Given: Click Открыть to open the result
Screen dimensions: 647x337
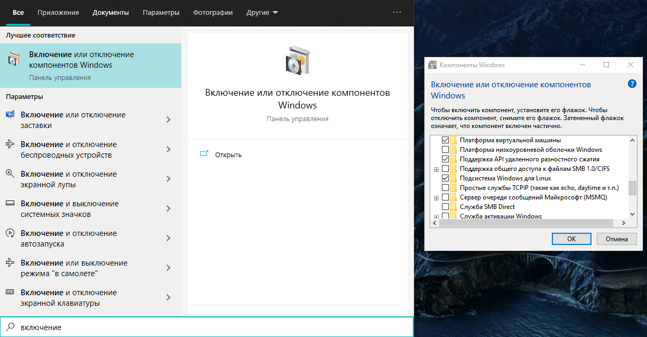Looking at the screenshot, I should pos(228,154).
